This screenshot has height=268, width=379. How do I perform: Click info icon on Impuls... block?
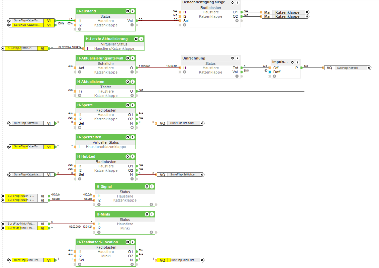click(297, 62)
